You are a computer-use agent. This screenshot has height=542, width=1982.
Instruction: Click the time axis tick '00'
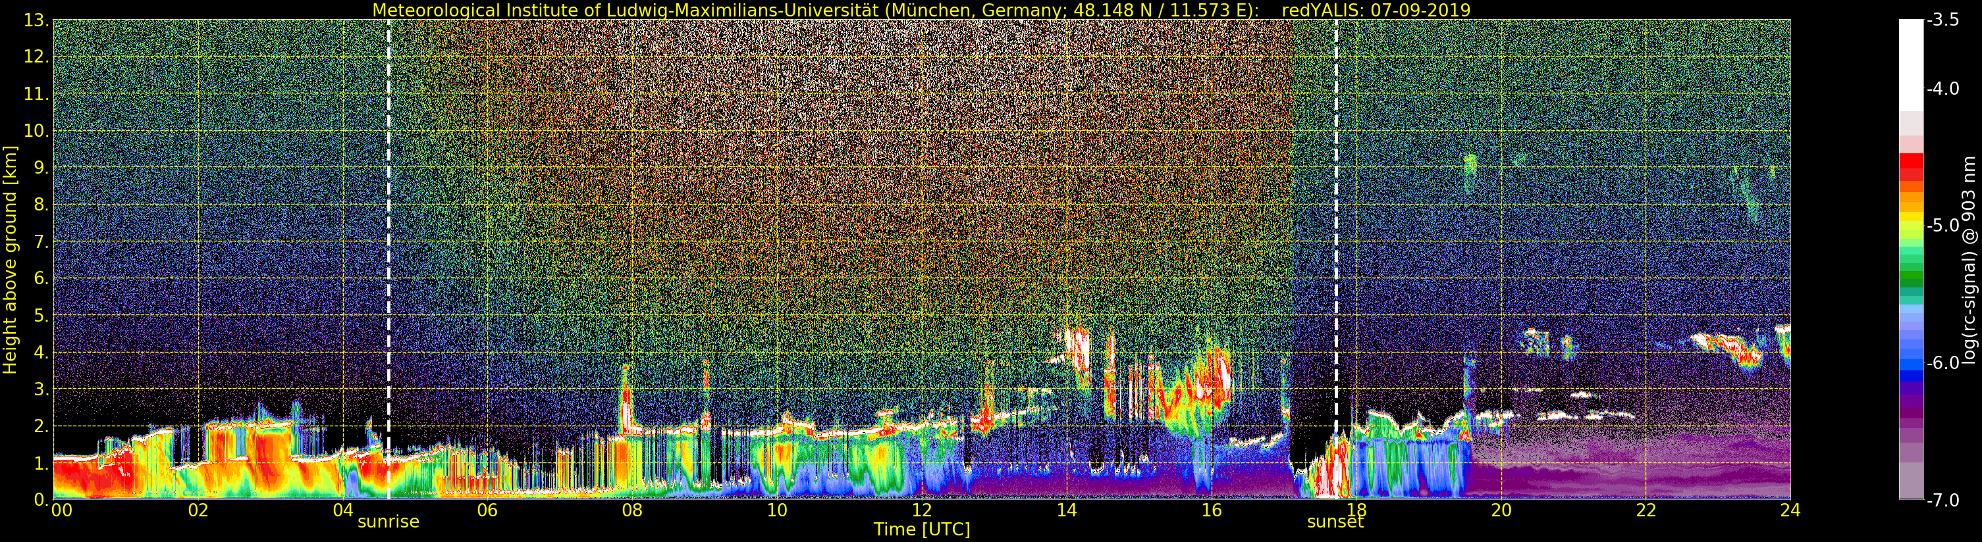point(61,510)
